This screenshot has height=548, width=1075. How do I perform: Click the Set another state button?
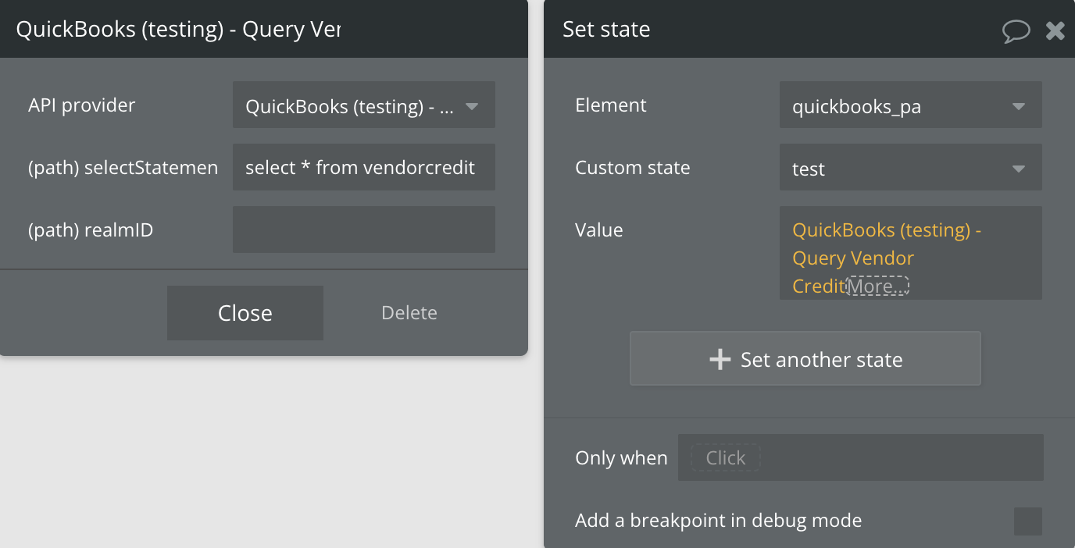(x=805, y=359)
